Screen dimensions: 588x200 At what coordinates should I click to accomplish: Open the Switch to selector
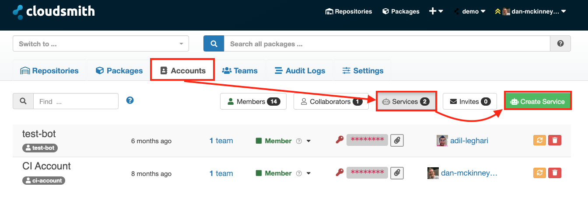101,44
